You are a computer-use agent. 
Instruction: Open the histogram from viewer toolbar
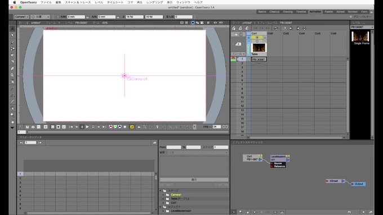(139, 127)
